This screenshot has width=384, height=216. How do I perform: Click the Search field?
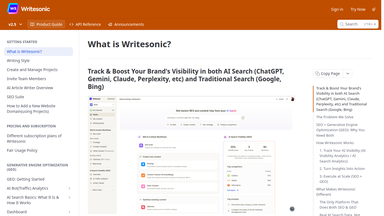358,24
